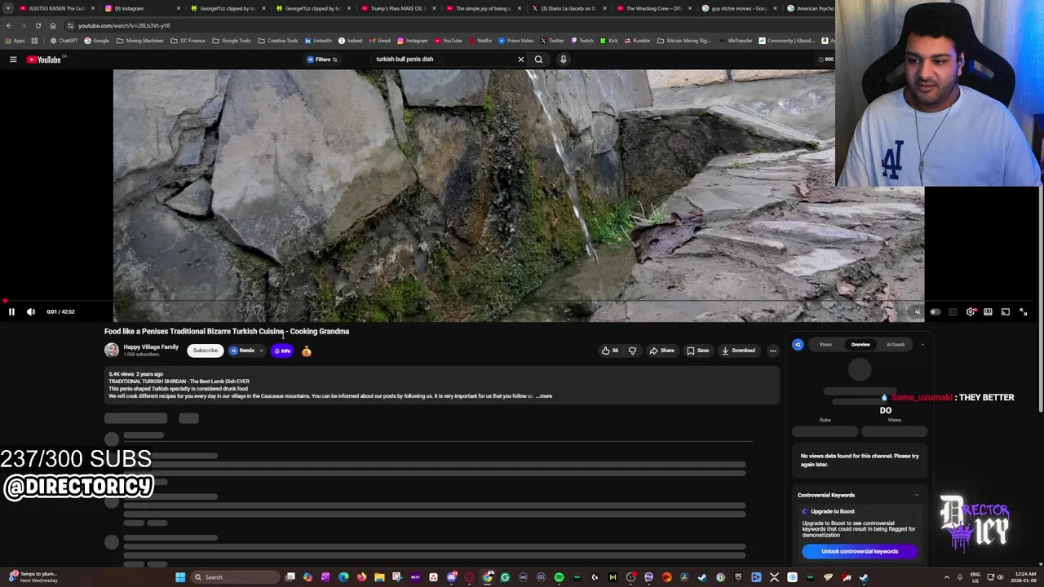Switch to the Views tab
This screenshot has height=587, width=1044.
pyautogui.click(x=825, y=345)
